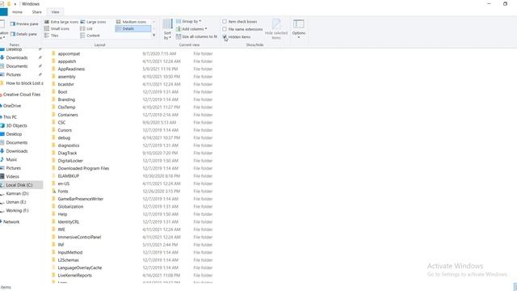Switch to the Share ribbon tab

click(x=37, y=12)
